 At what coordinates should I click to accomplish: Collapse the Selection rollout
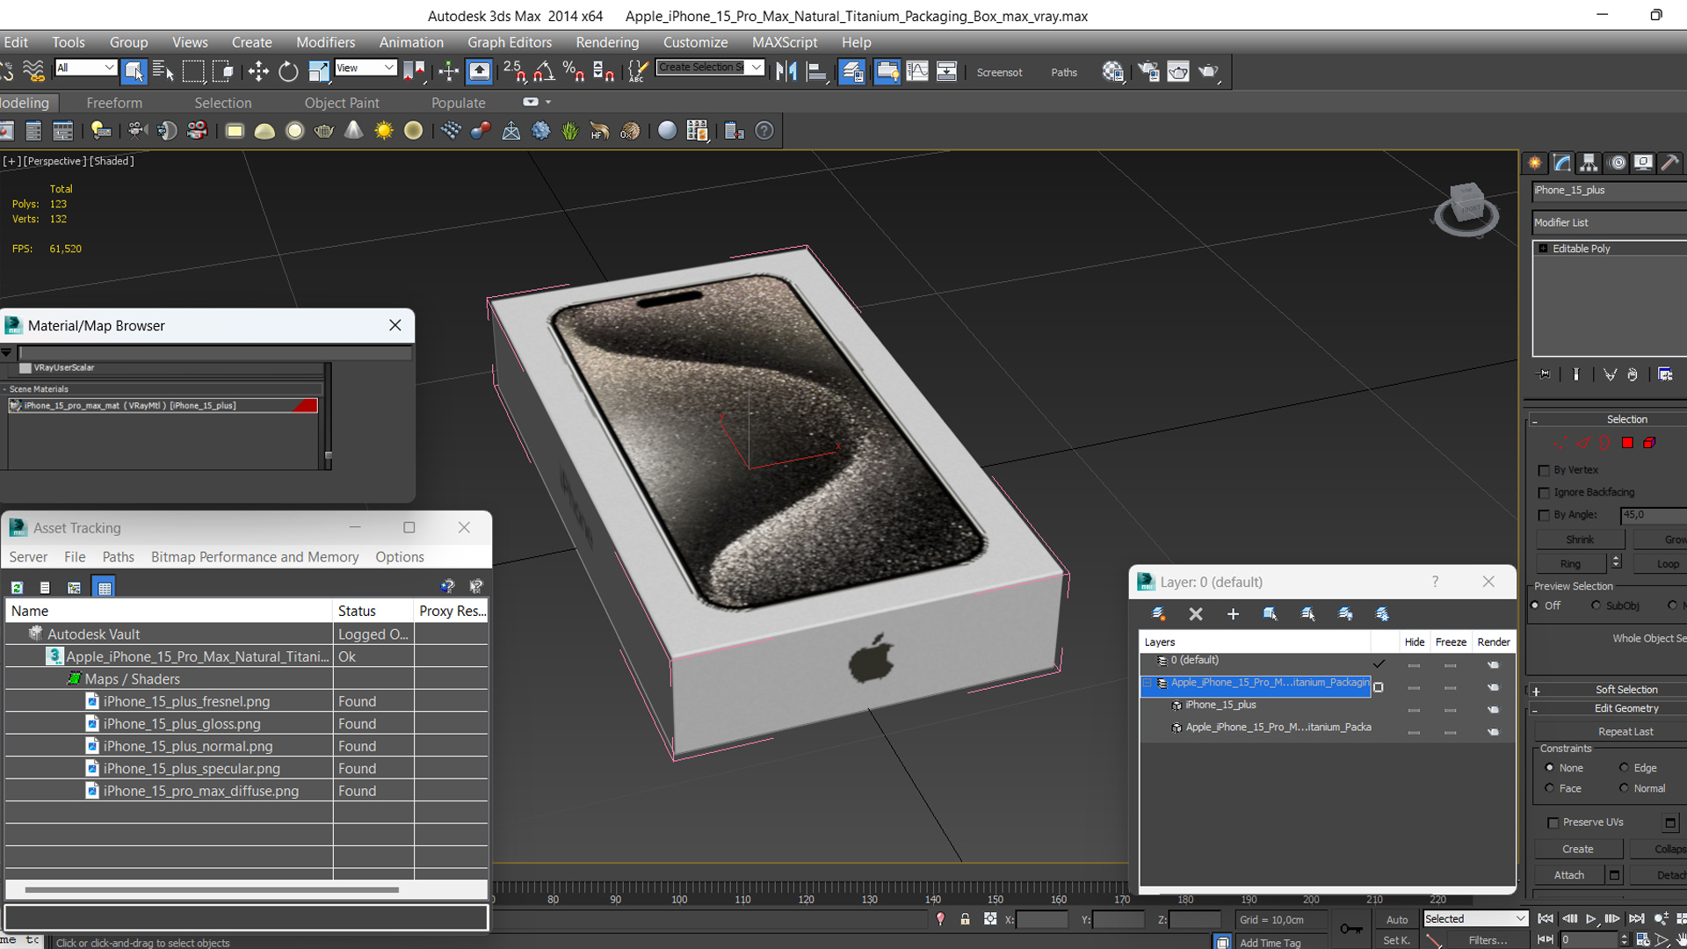(1608, 419)
